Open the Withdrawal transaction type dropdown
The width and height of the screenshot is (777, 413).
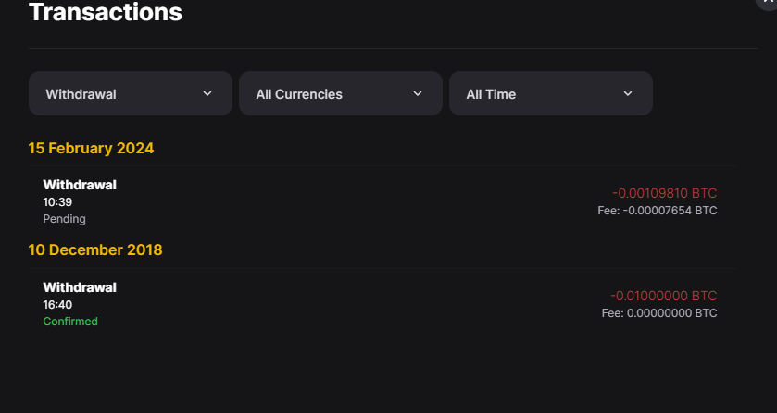(x=131, y=93)
